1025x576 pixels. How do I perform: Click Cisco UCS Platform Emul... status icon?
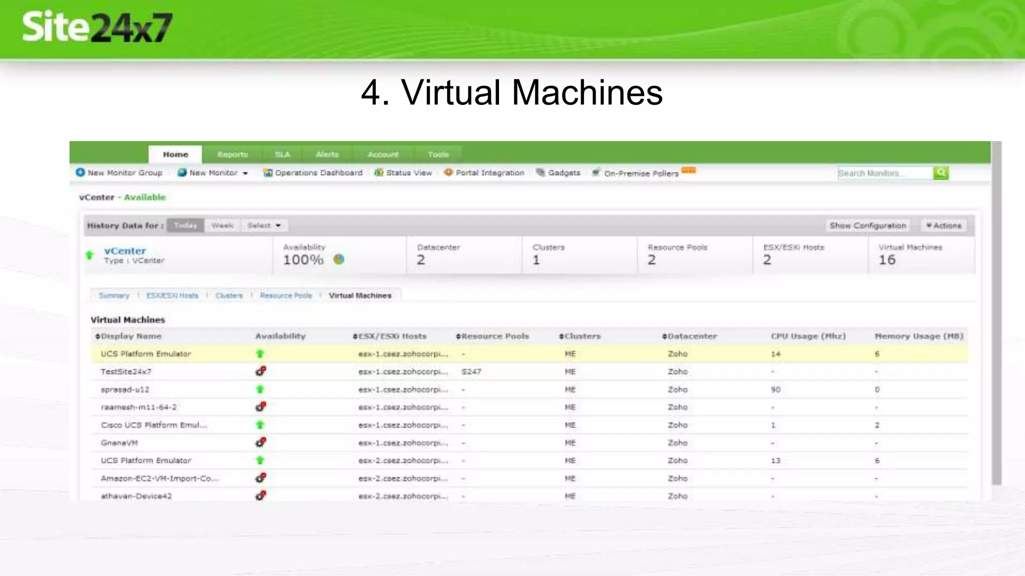point(260,424)
